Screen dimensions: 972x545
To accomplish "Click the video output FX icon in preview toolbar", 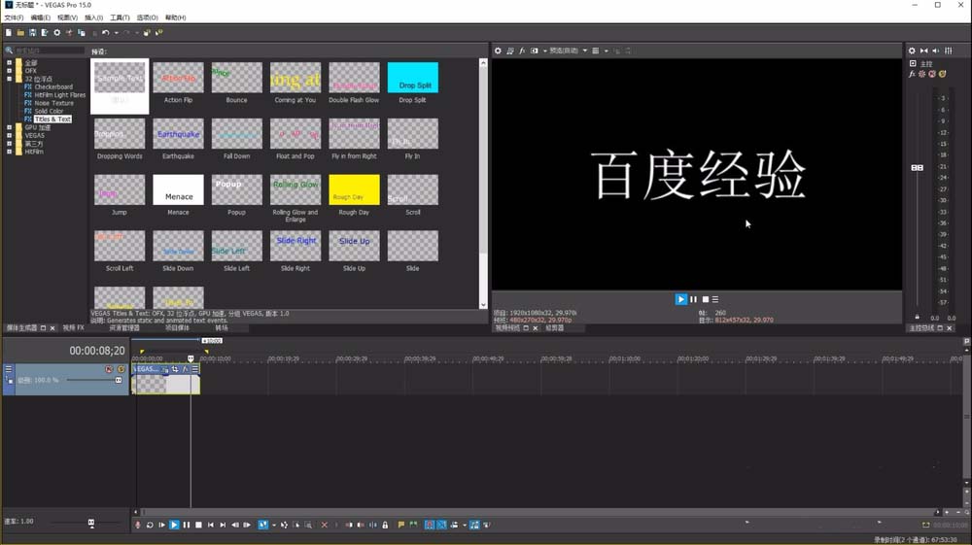I will (522, 51).
